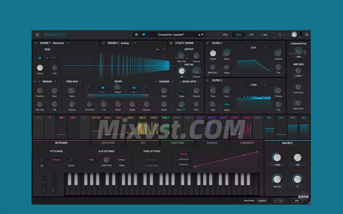Open the hamburger main menu
This screenshot has width=343, height=214.
37,35
